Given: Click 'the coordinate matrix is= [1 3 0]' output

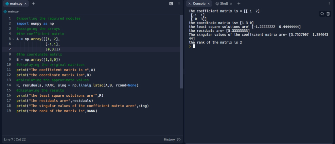Looking at the screenshot, I should 221,23.
